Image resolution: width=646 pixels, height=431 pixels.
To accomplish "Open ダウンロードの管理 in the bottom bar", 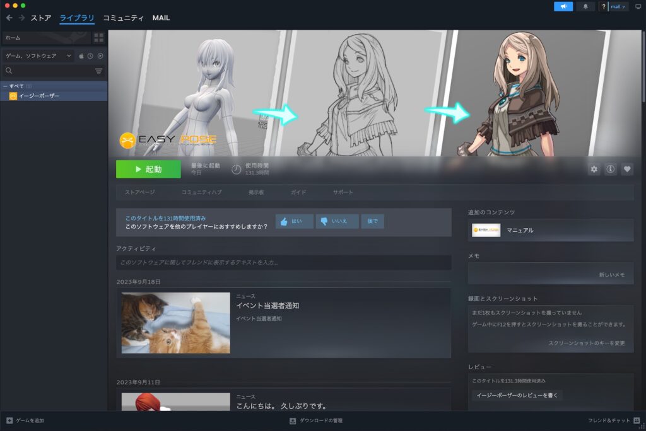I will pyautogui.click(x=316, y=421).
